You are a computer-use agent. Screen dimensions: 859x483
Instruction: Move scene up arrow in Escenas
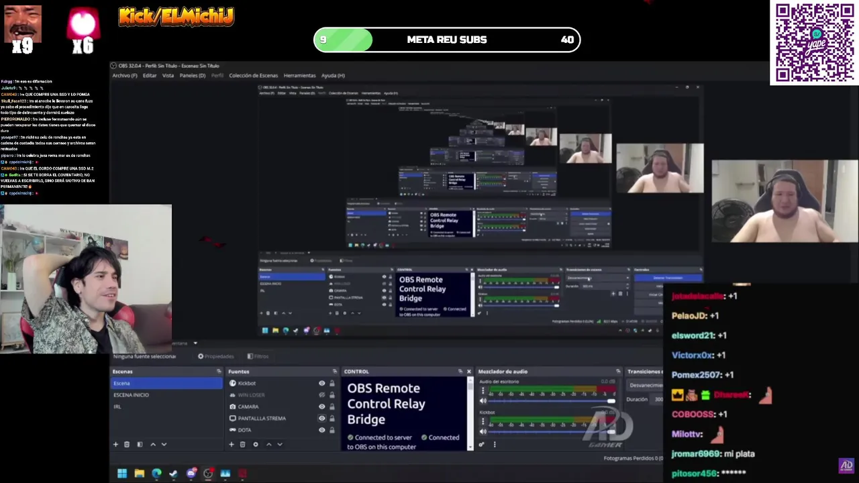click(152, 444)
